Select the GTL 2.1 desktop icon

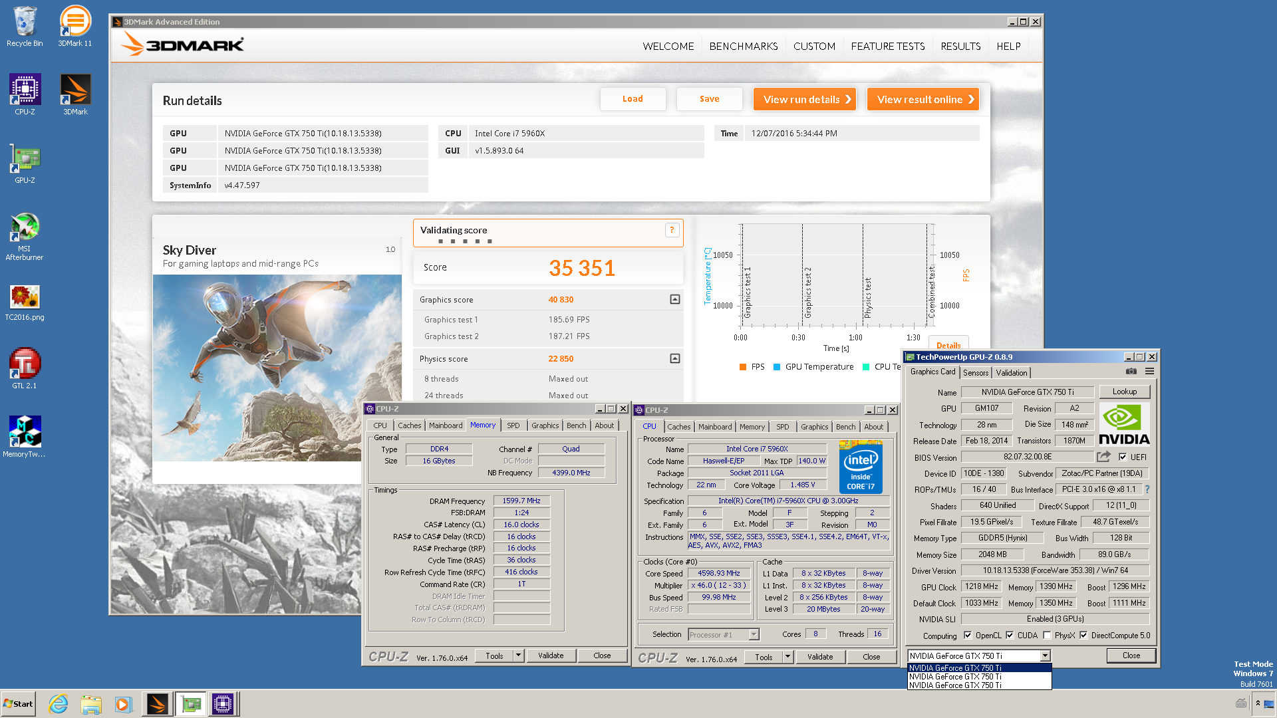point(25,368)
